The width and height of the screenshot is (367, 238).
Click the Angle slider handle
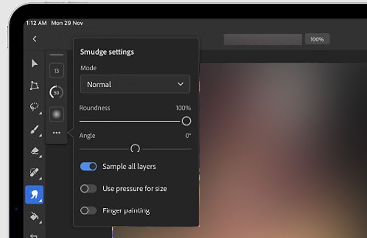[x=135, y=149]
